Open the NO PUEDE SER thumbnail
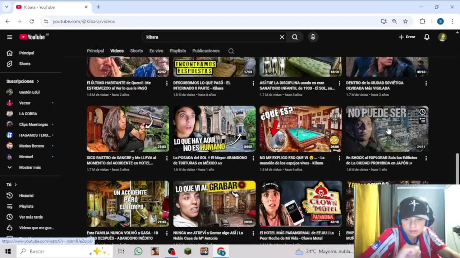Screen dimensions: 460x258 [387, 129]
